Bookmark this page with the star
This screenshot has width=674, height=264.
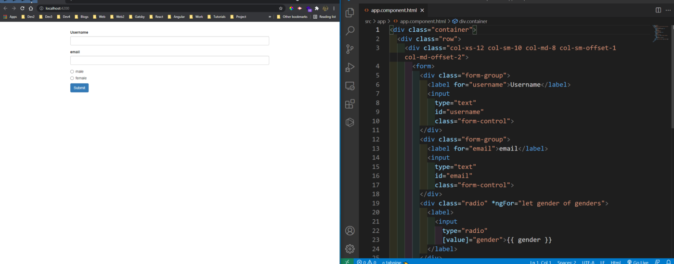pos(281,8)
